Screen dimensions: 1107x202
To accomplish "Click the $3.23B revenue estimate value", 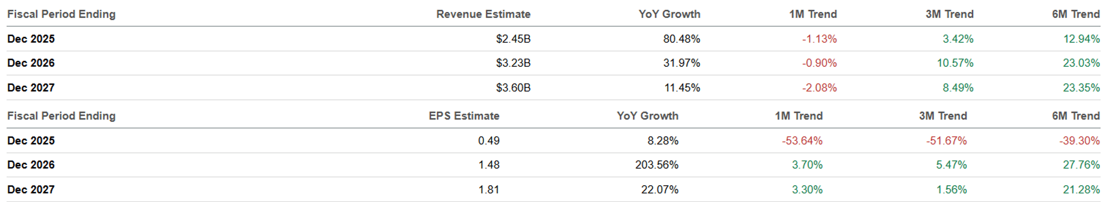I will point(513,63).
